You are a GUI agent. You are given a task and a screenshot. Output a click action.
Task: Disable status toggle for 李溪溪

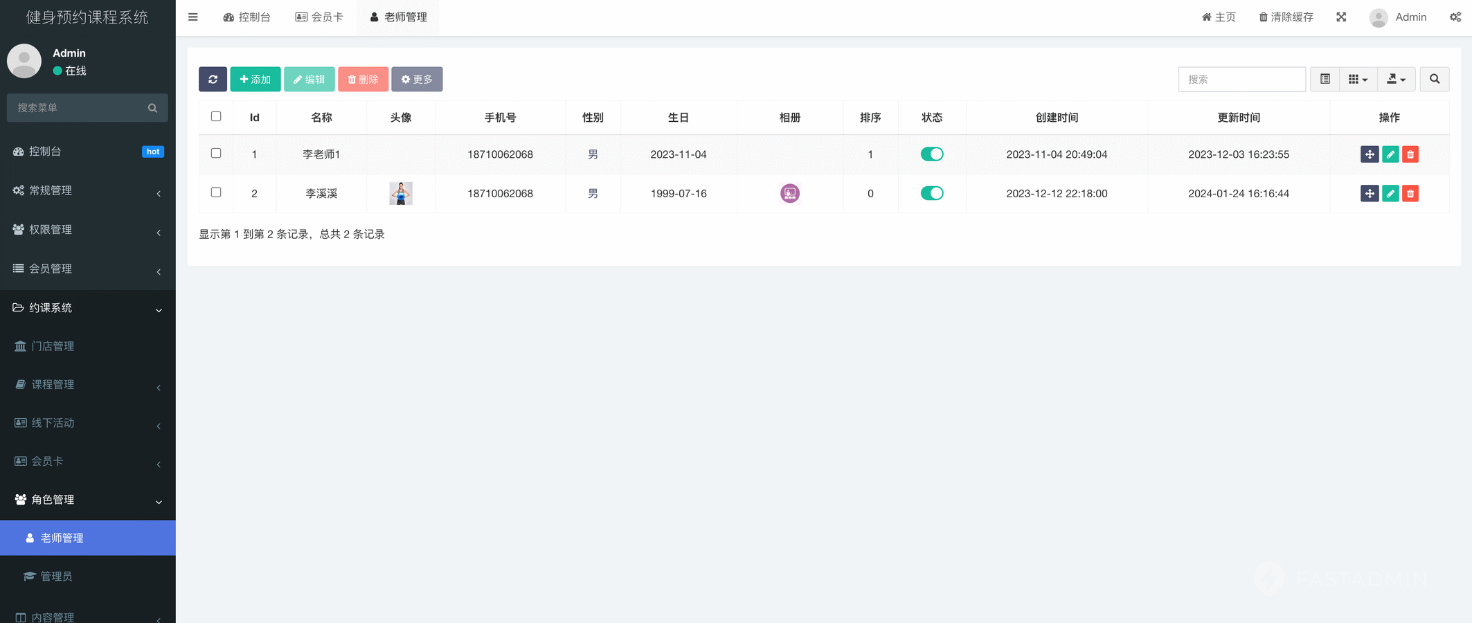tap(932, 194)
